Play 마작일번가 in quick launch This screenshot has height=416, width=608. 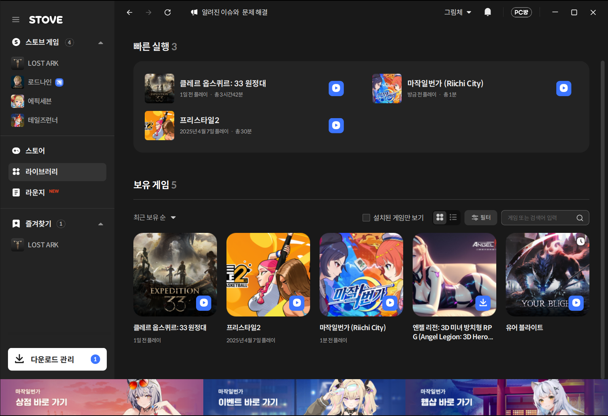click(x=564, y=88)
